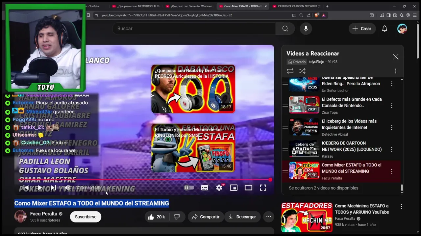Image resolution: width=421 pixels, height=236 pixels.
Task: Subscribe with the Suscribirse button
Action: coord(86,217)
